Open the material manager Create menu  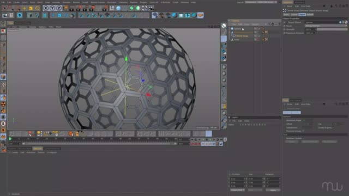tap(15, 152)
